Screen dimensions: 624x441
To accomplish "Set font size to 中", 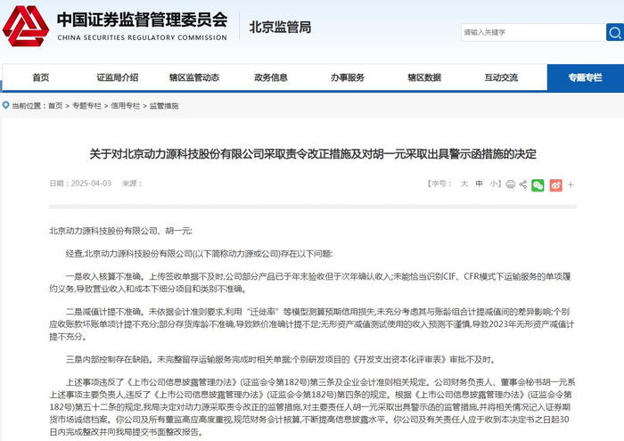I will coord(480,184).
